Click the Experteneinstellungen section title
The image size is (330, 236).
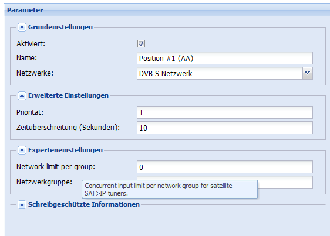coord(65,150)
